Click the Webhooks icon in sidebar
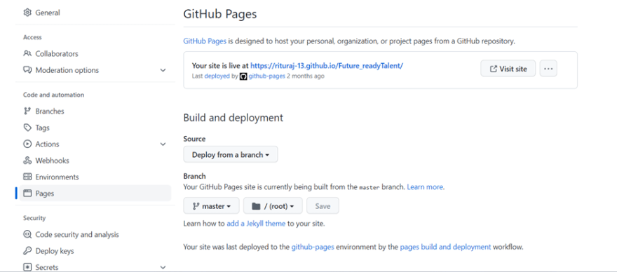Screen dimensions: 617x272 (27, 161)
